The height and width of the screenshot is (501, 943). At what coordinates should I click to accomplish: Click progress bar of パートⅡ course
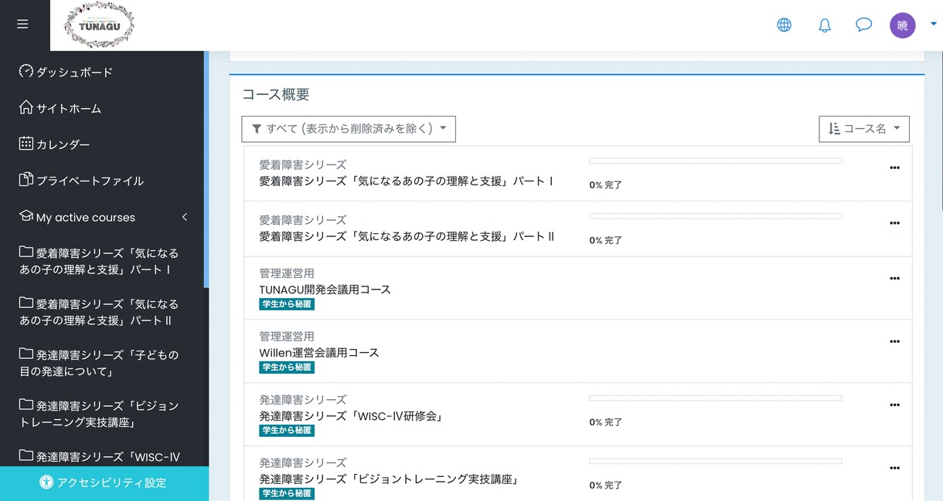715,216
